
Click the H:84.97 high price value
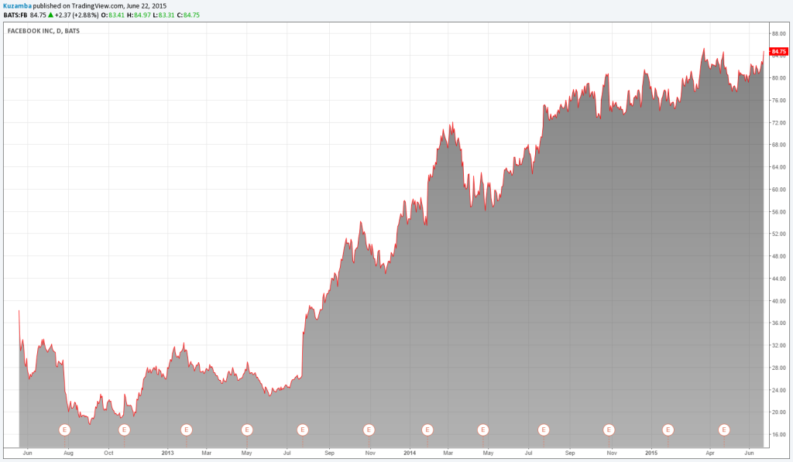tap(139, 15)
